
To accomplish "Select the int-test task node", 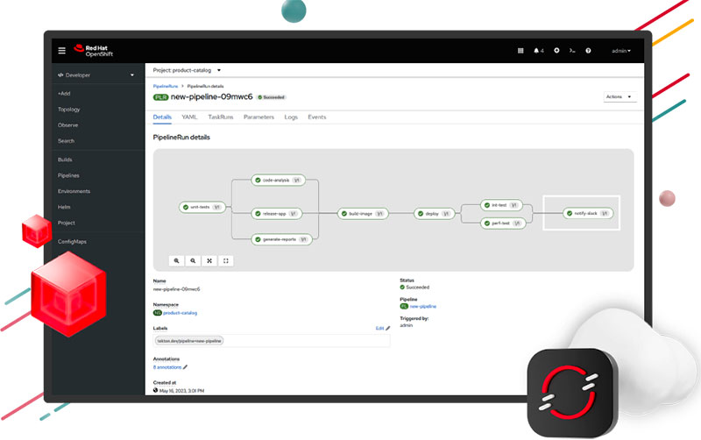I will click(x=501, y=205).
